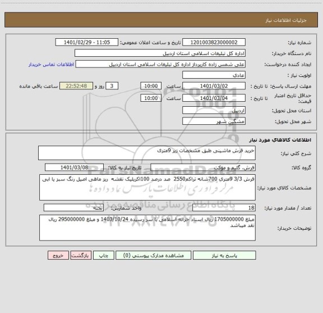The height and width of the screenshot is (313, 323).
Task: Click the جزئیات اطلاعات نیاز header title
Action: point(286,20)
